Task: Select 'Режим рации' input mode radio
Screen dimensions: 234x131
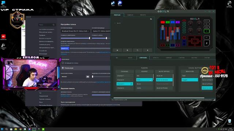Action: pyautogui.click(x=63, y=68)
